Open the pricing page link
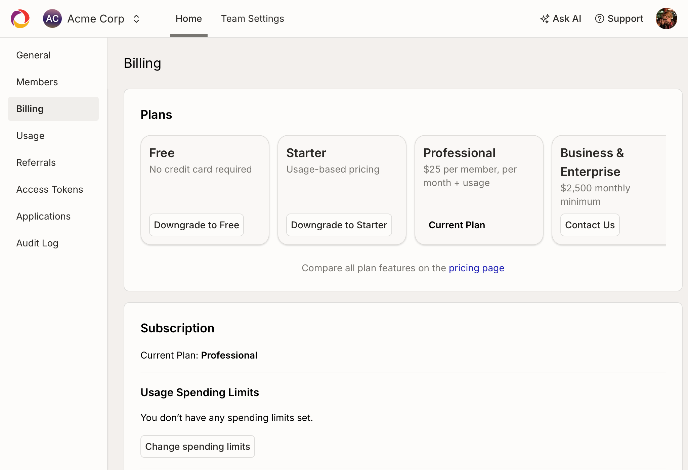This screenshot has height=470, width=688. [476, 268]
